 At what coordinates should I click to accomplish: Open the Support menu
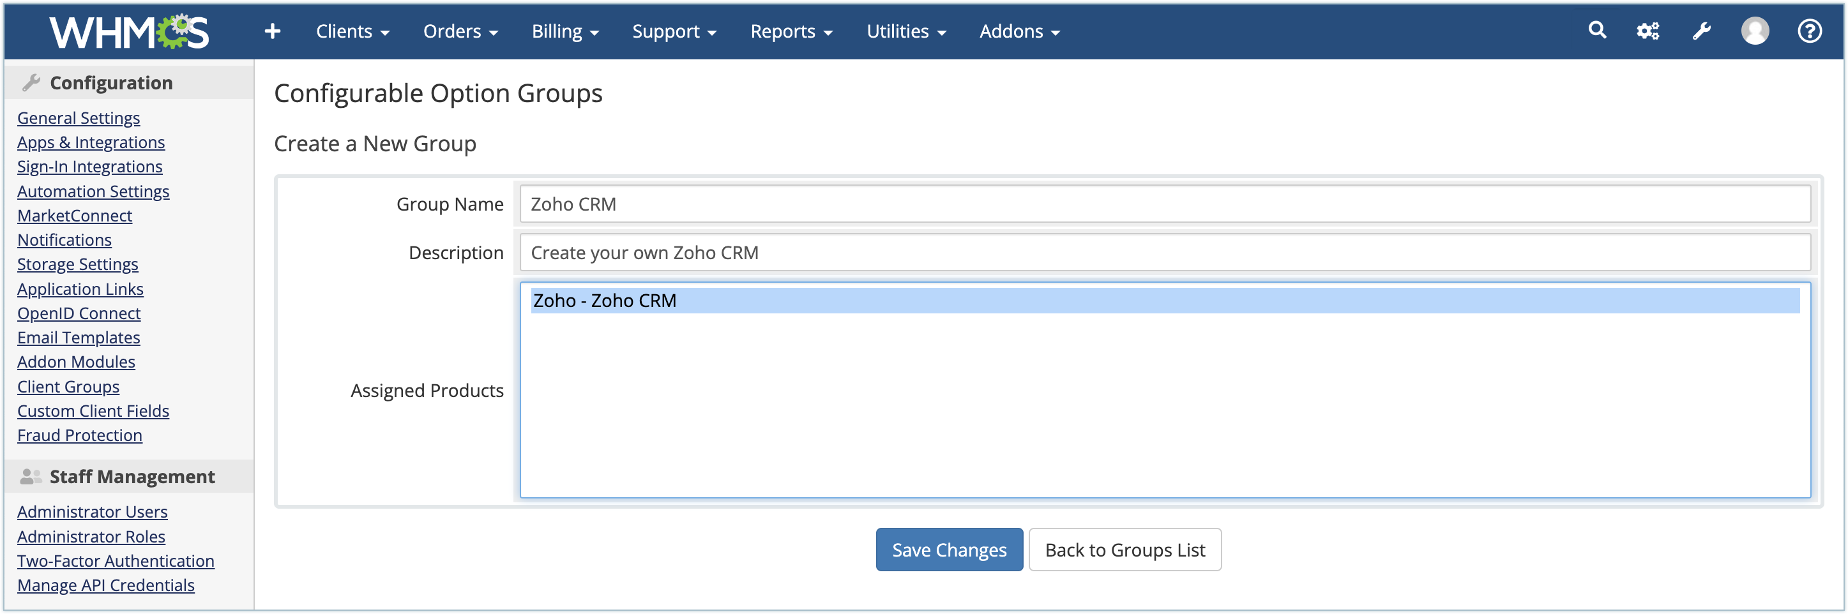tap(674, 31)
